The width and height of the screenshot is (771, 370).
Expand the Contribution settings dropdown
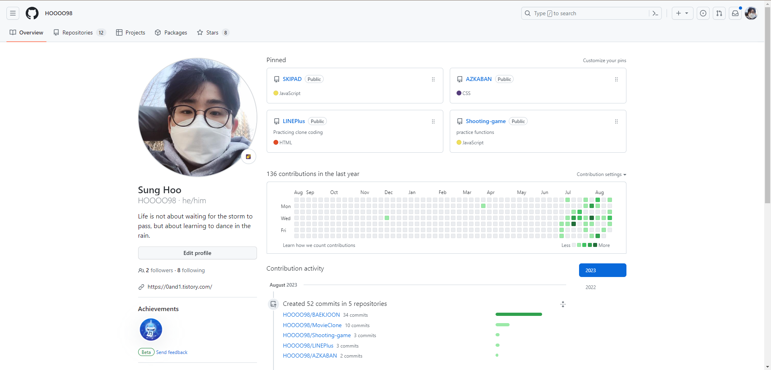coord(602,174)
